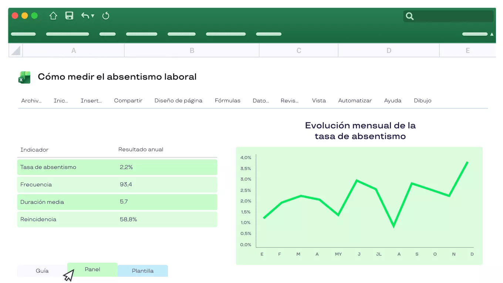Screen dimensions: 503x283
Task: Click the Save floppy disk icon
Action: point(69,16)
